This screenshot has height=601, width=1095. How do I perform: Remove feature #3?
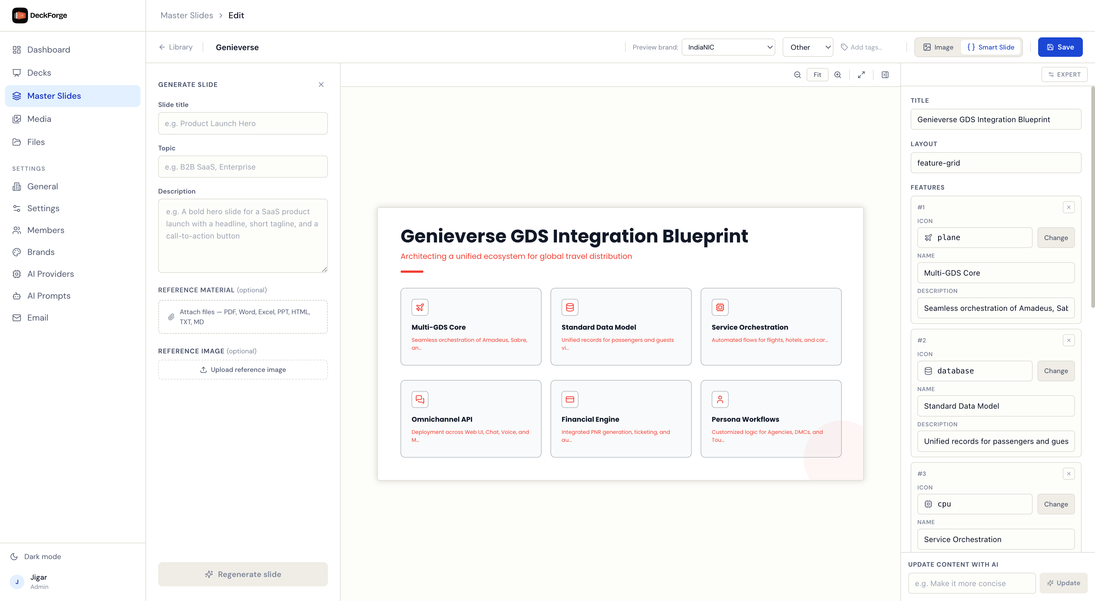pyautogui.click(x=1069, y=474)
